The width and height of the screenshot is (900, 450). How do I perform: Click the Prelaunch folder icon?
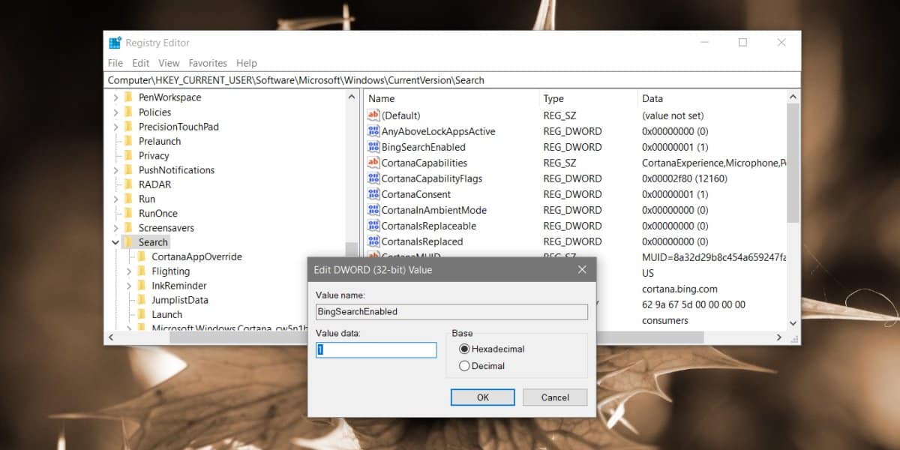click(128, 141)
